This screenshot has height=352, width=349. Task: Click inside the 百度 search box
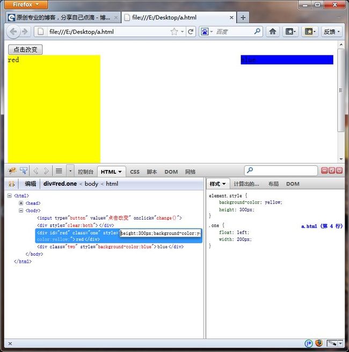click(x=234, y=32)
